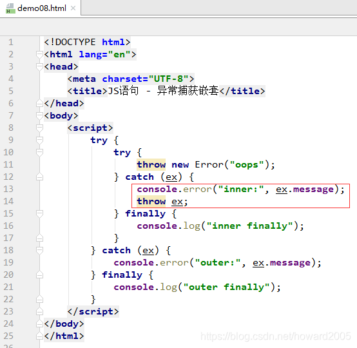Click line number 11 in the gutter
The width and height of the screenshot is (357, 348).
tap(8, 165)
